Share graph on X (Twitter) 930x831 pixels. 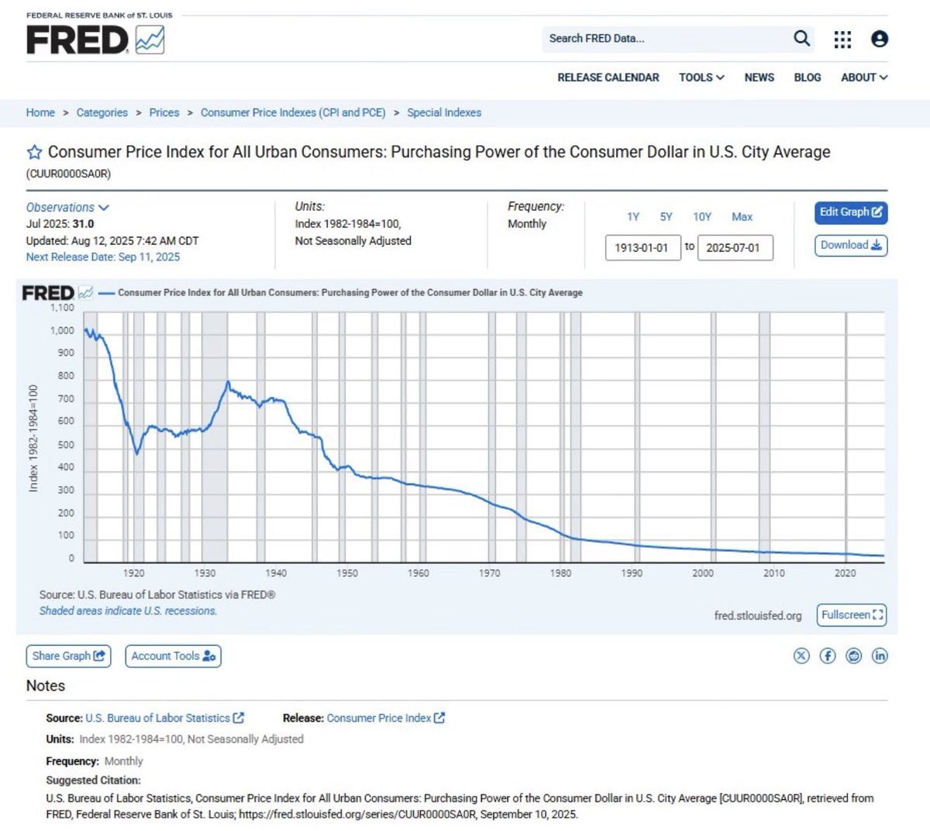[x=801, y=656]
